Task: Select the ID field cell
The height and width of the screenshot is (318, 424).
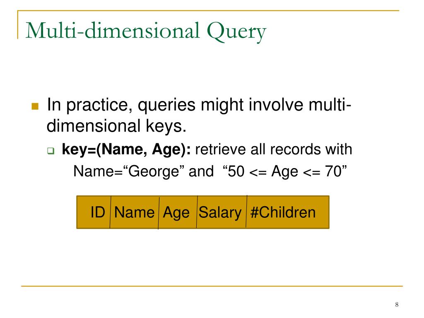Action: [94, 212]
